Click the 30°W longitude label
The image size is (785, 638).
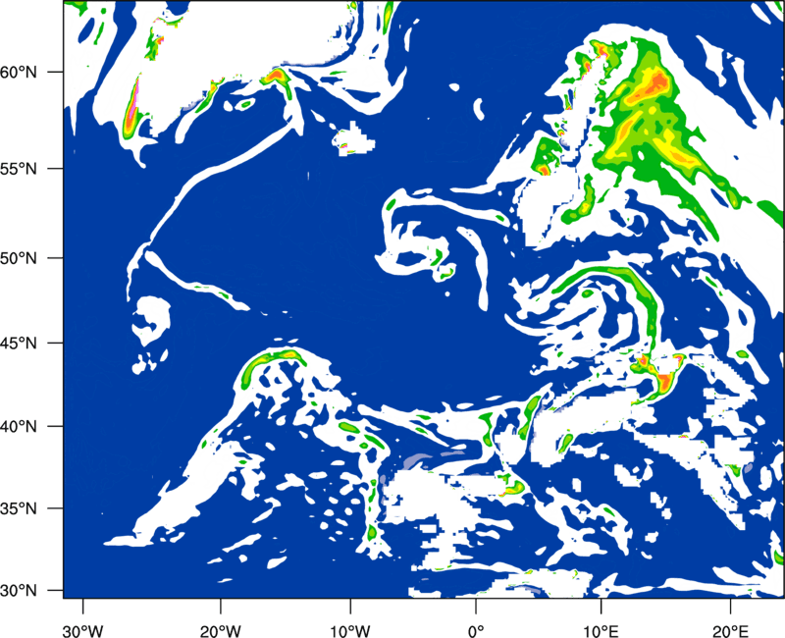tap(83, 631)
